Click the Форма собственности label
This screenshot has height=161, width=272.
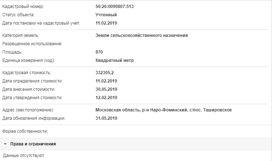click(x=25, y=131)
